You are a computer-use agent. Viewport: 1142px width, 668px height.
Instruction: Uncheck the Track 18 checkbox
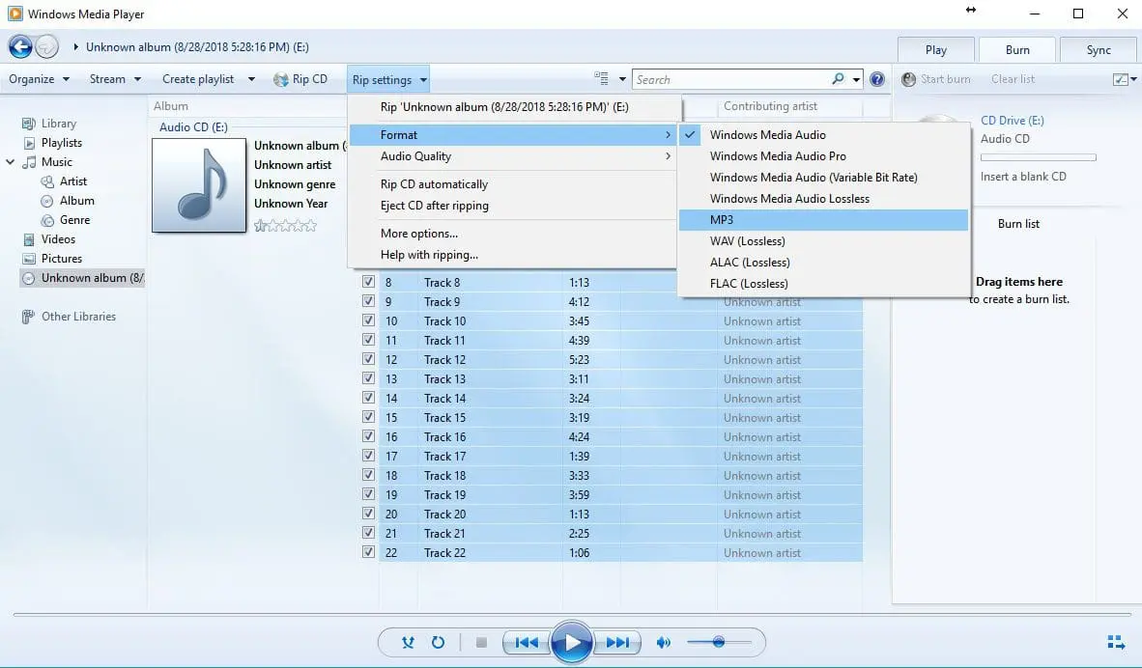[368, 474]
